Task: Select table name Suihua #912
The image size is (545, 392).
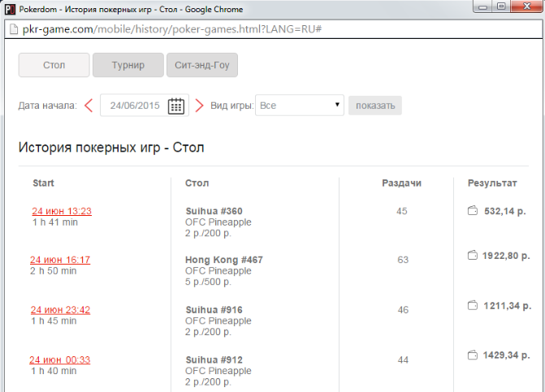Action: click(214, 360)
